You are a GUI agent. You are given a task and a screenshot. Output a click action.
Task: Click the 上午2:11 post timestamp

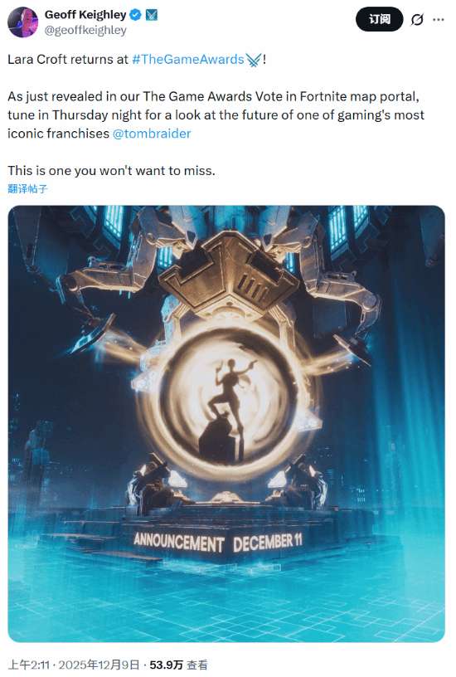(29, 665)
